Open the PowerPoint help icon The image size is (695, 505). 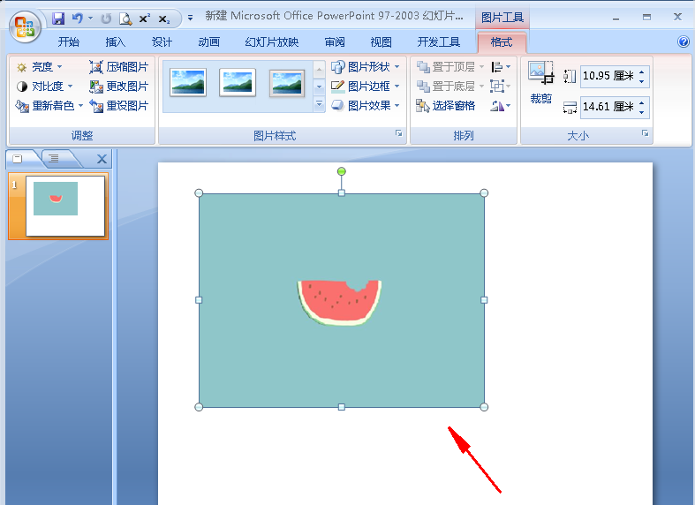[684, 41]
